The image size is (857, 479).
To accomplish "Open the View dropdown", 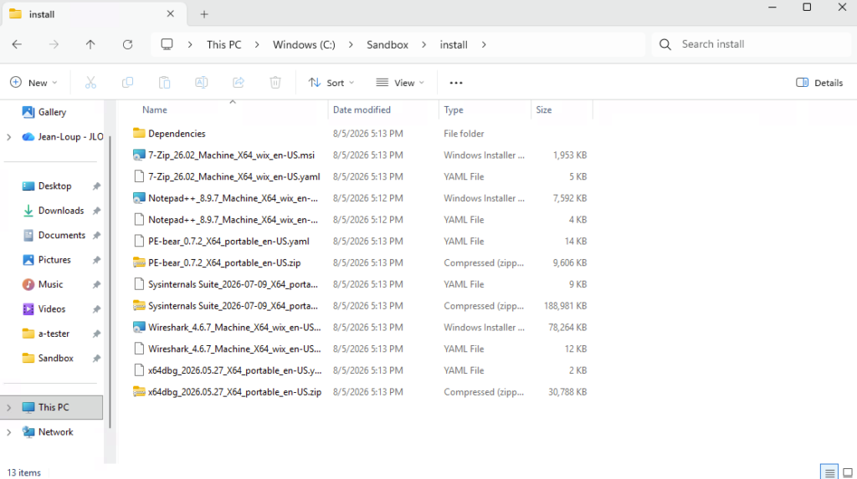I will 400,83.
